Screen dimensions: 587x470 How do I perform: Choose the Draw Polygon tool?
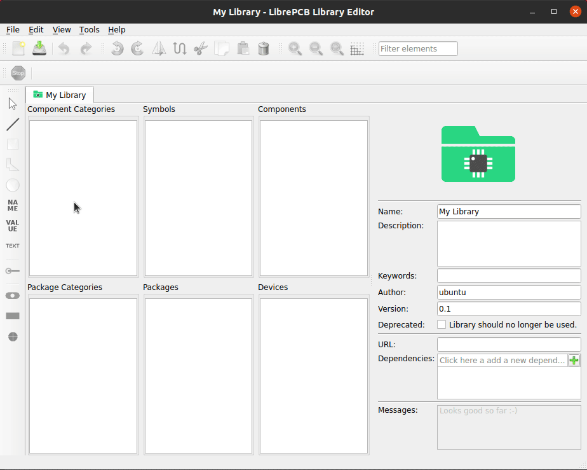[x=13, y=165]
